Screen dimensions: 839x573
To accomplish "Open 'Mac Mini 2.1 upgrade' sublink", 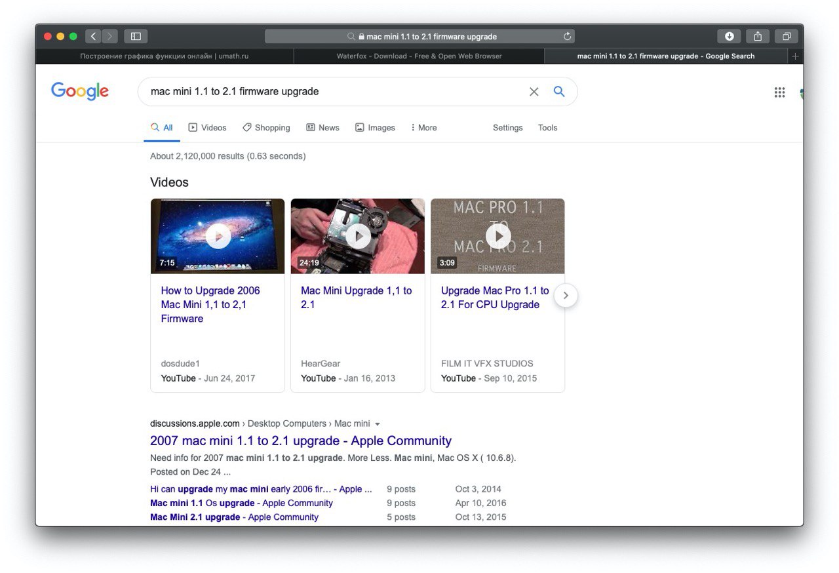I will [234, 517].
